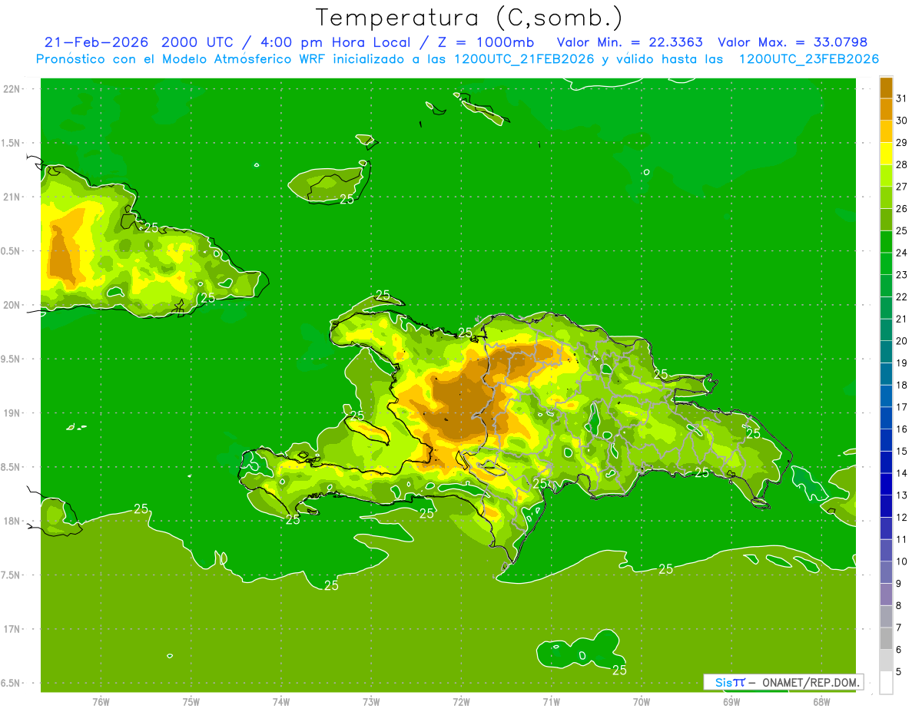Image resolution: width=922 pixels, height=712 pixels.
Task: Click the SisTT ONAMET/REP.DOM. logo box
Action: pos(783,682)
